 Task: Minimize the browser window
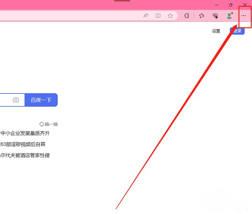coord(217,5)
